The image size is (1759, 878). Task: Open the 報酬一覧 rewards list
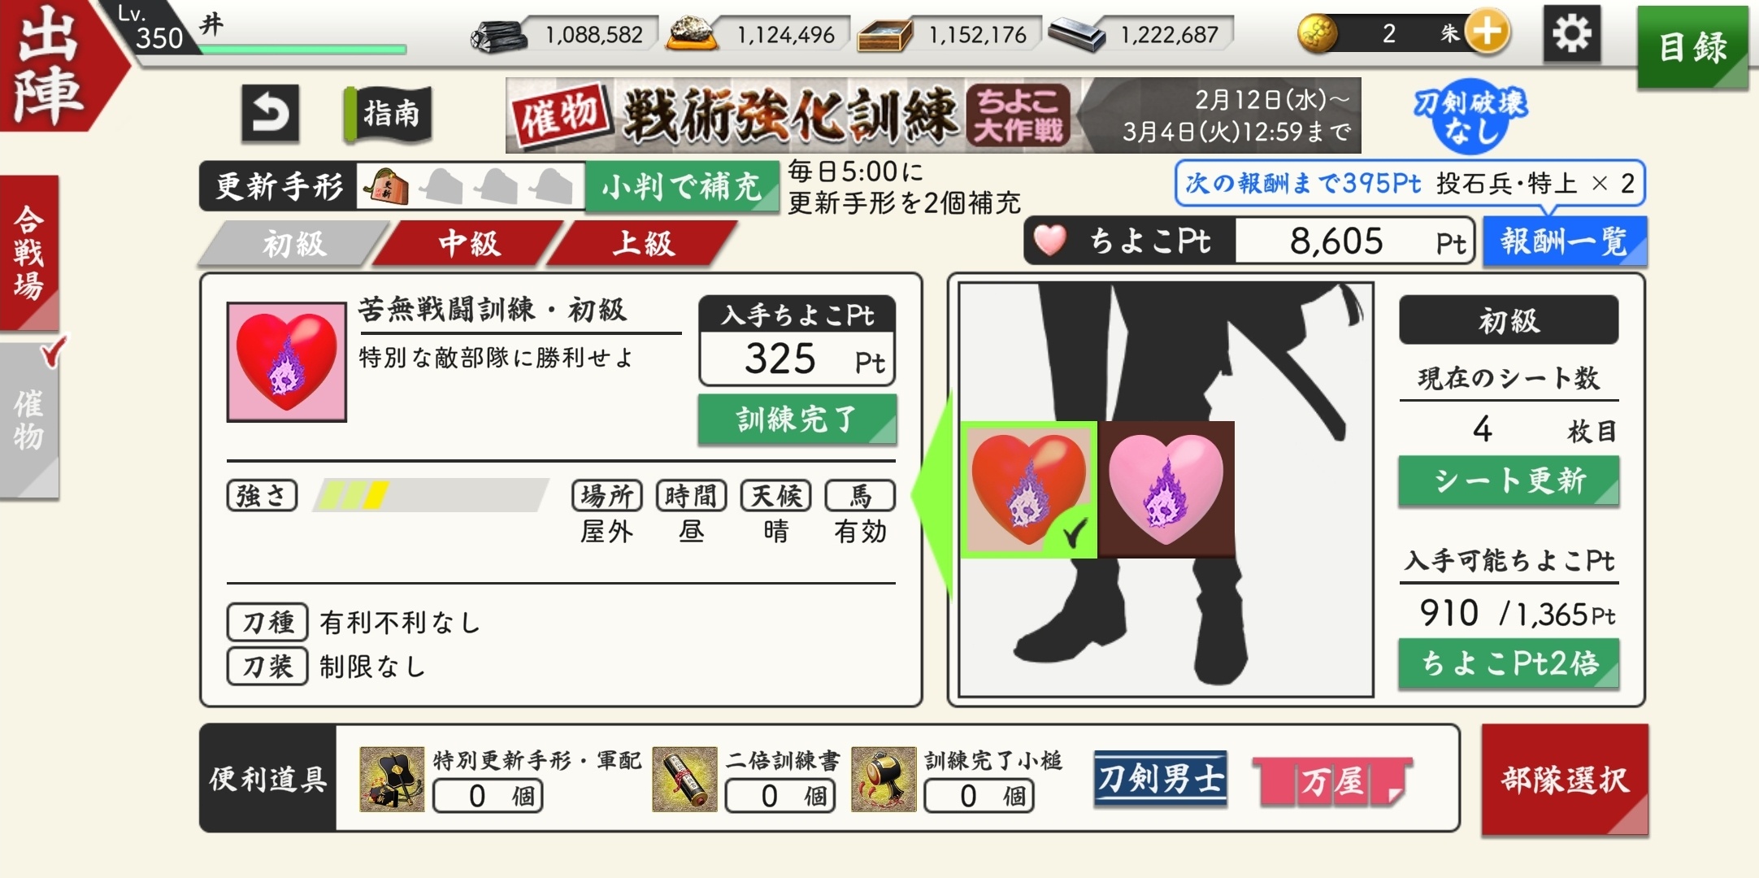[1565, 241]
